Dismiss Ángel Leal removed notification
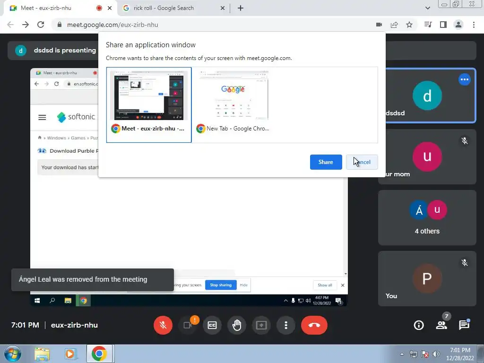The width and height of the screenshot is (484, 363). point(93,280)
